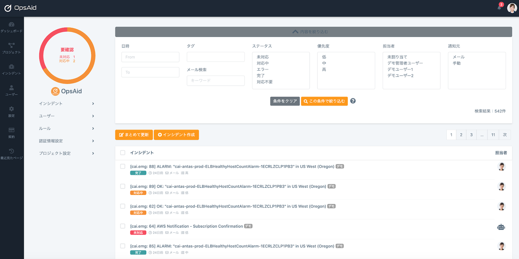Expand インシデント in project menu
The image size is (519, 259).
(x=67, y=104)
